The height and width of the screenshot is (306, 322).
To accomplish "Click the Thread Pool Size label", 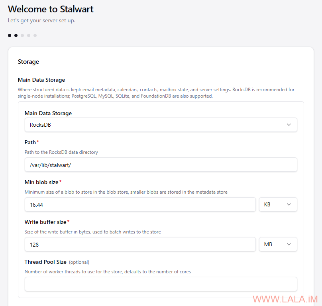I will click(45, 262).
